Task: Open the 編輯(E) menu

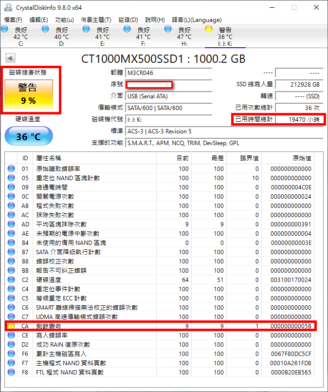Action: pos(38,20)
